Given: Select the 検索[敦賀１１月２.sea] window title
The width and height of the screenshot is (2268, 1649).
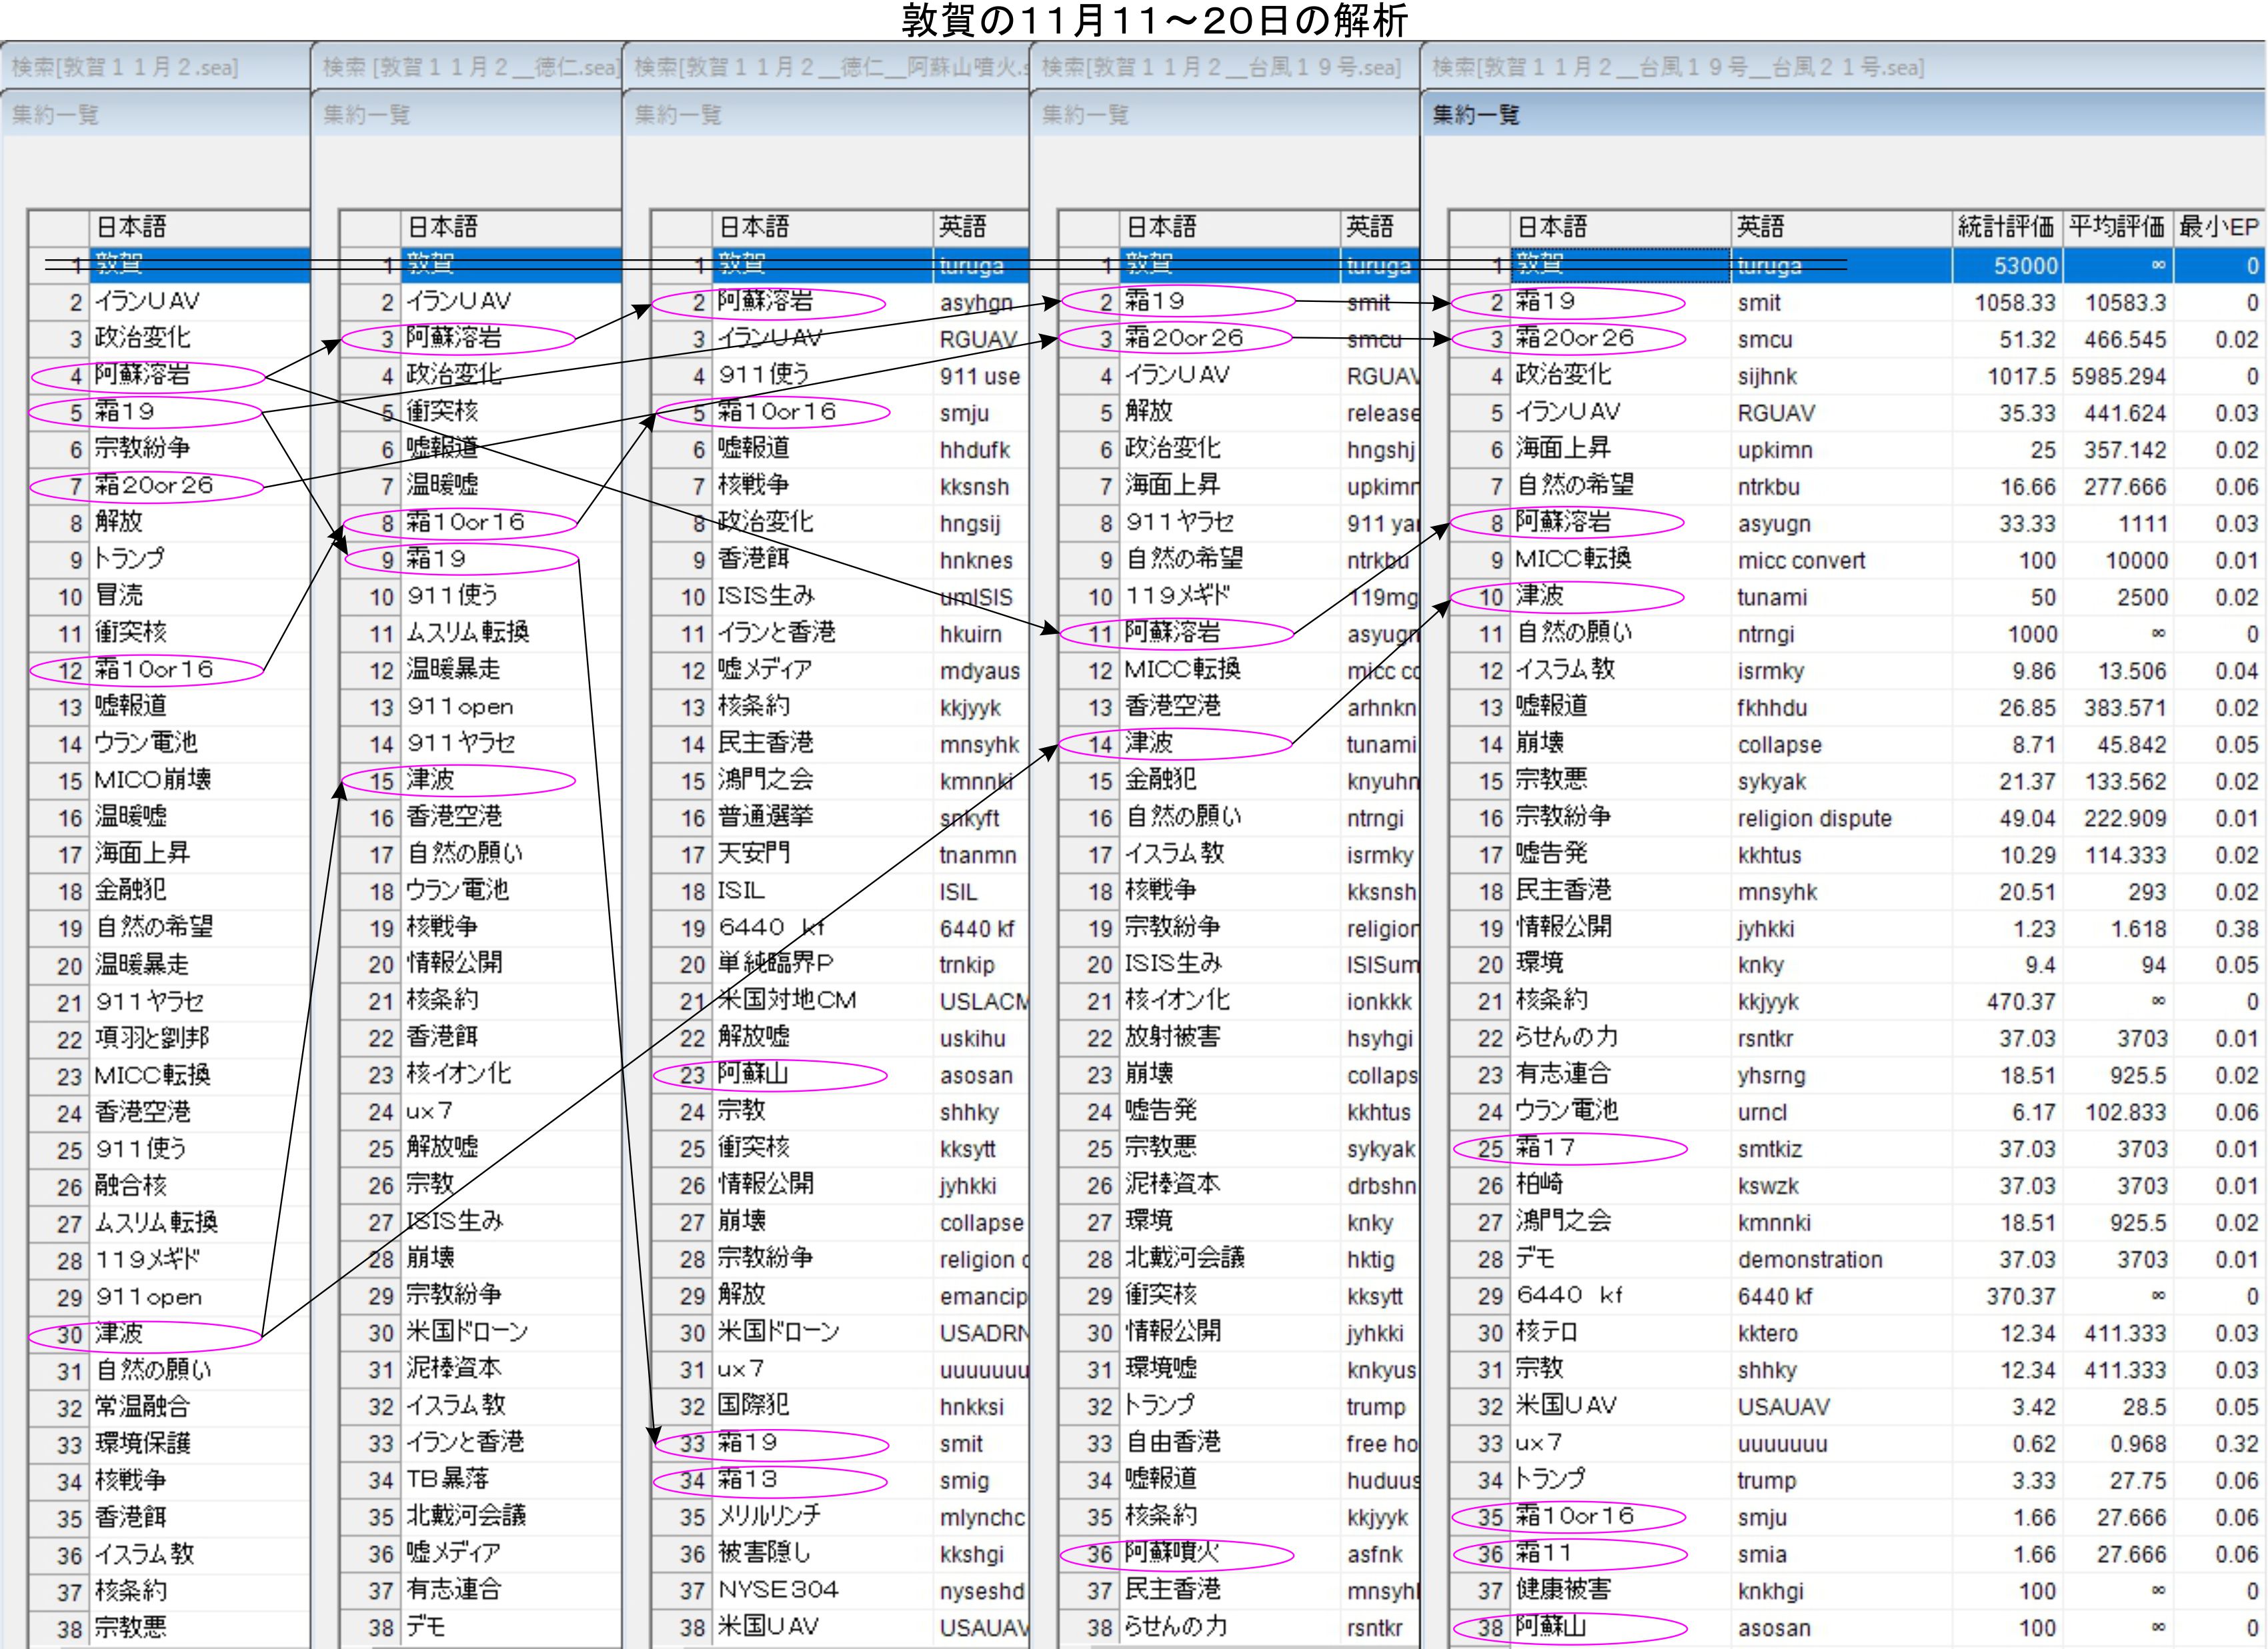Looking at the screenshot, I should point(125,67).
